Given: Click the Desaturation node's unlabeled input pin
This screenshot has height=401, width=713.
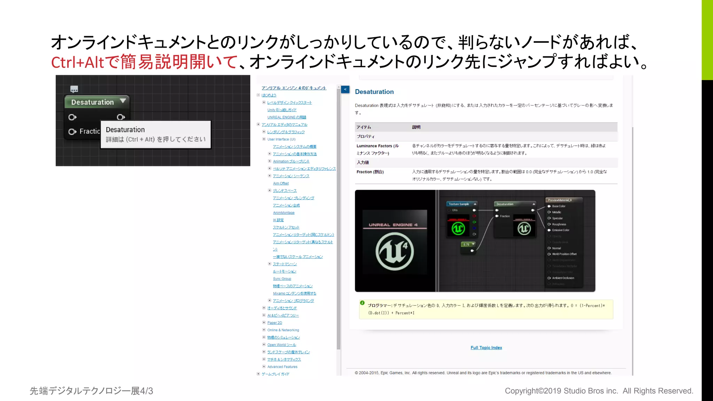Looking at the screenshot, I should 72,117.
